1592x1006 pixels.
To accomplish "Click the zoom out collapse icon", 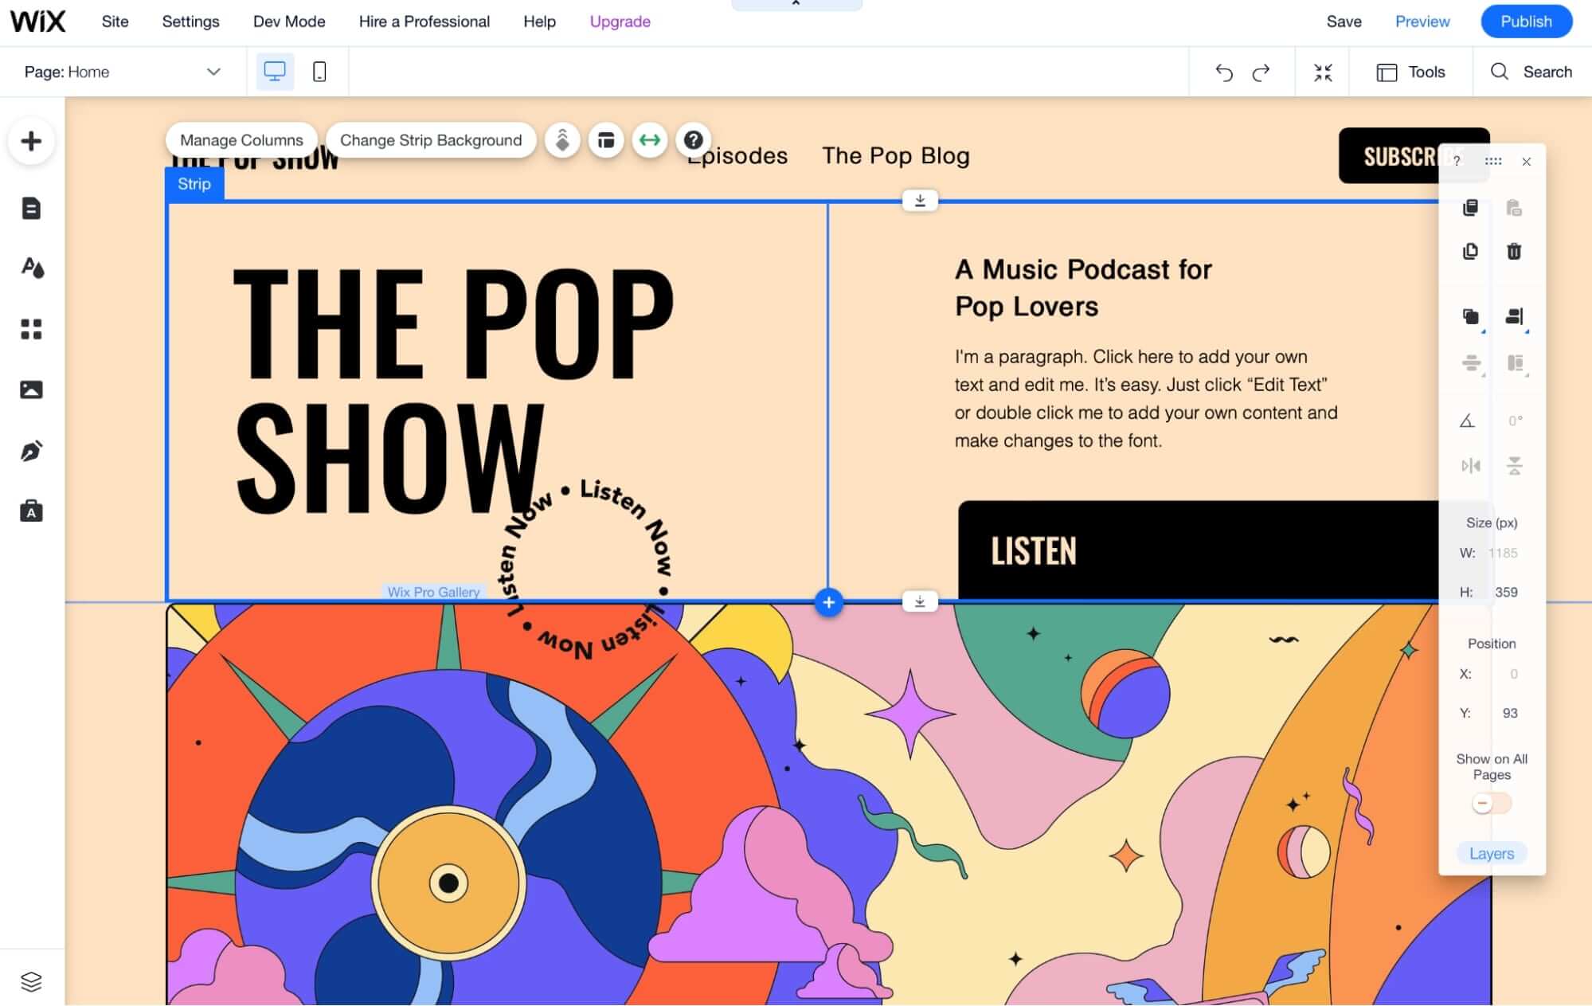I will [x=1323, y=72].
